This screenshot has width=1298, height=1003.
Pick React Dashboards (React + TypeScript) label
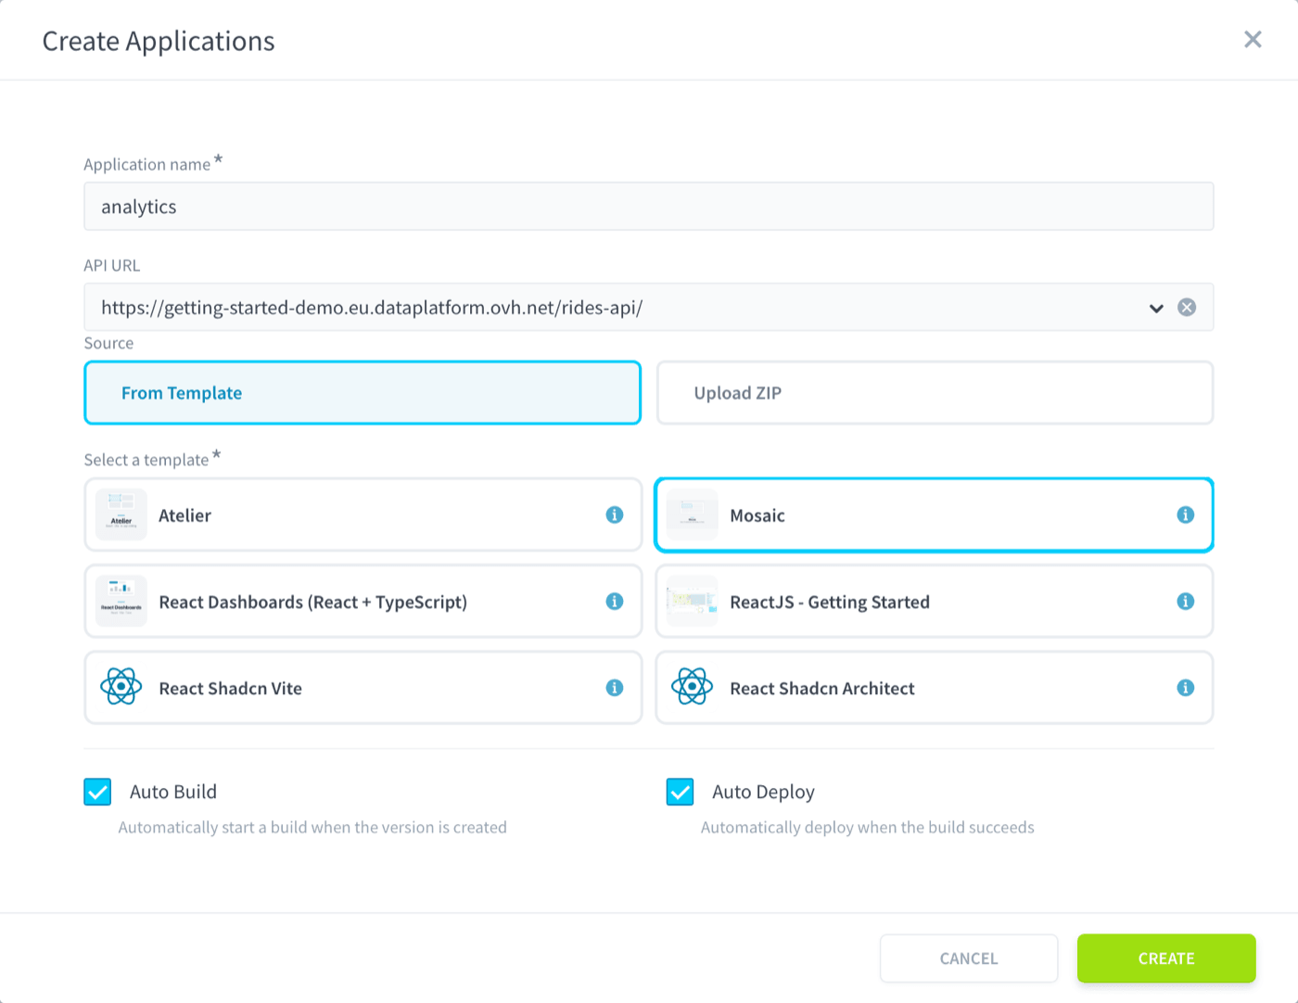(313, 603)
